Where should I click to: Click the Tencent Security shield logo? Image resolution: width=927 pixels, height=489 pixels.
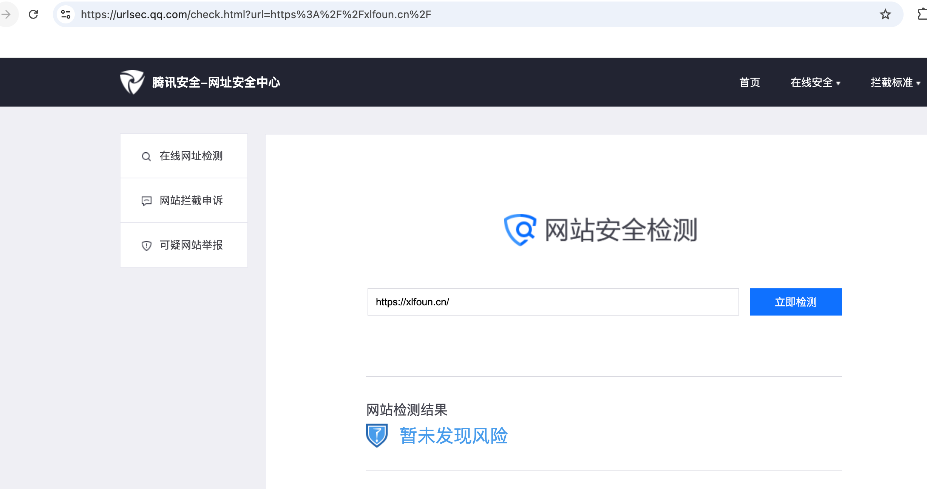point(132,82)
